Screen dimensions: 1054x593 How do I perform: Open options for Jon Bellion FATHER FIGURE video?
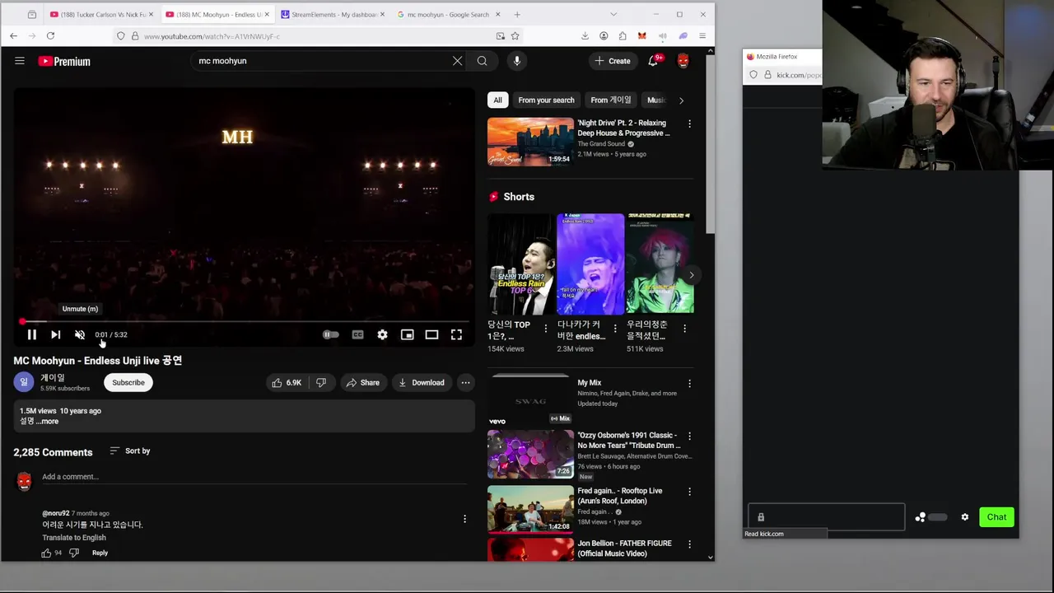tap(689, 544)
